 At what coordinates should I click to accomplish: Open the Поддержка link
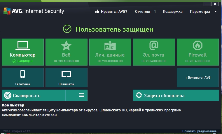[x=172, y=12]
